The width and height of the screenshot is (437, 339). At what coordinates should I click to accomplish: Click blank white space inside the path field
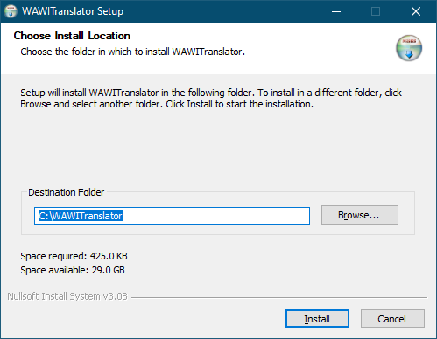[216, 216]
